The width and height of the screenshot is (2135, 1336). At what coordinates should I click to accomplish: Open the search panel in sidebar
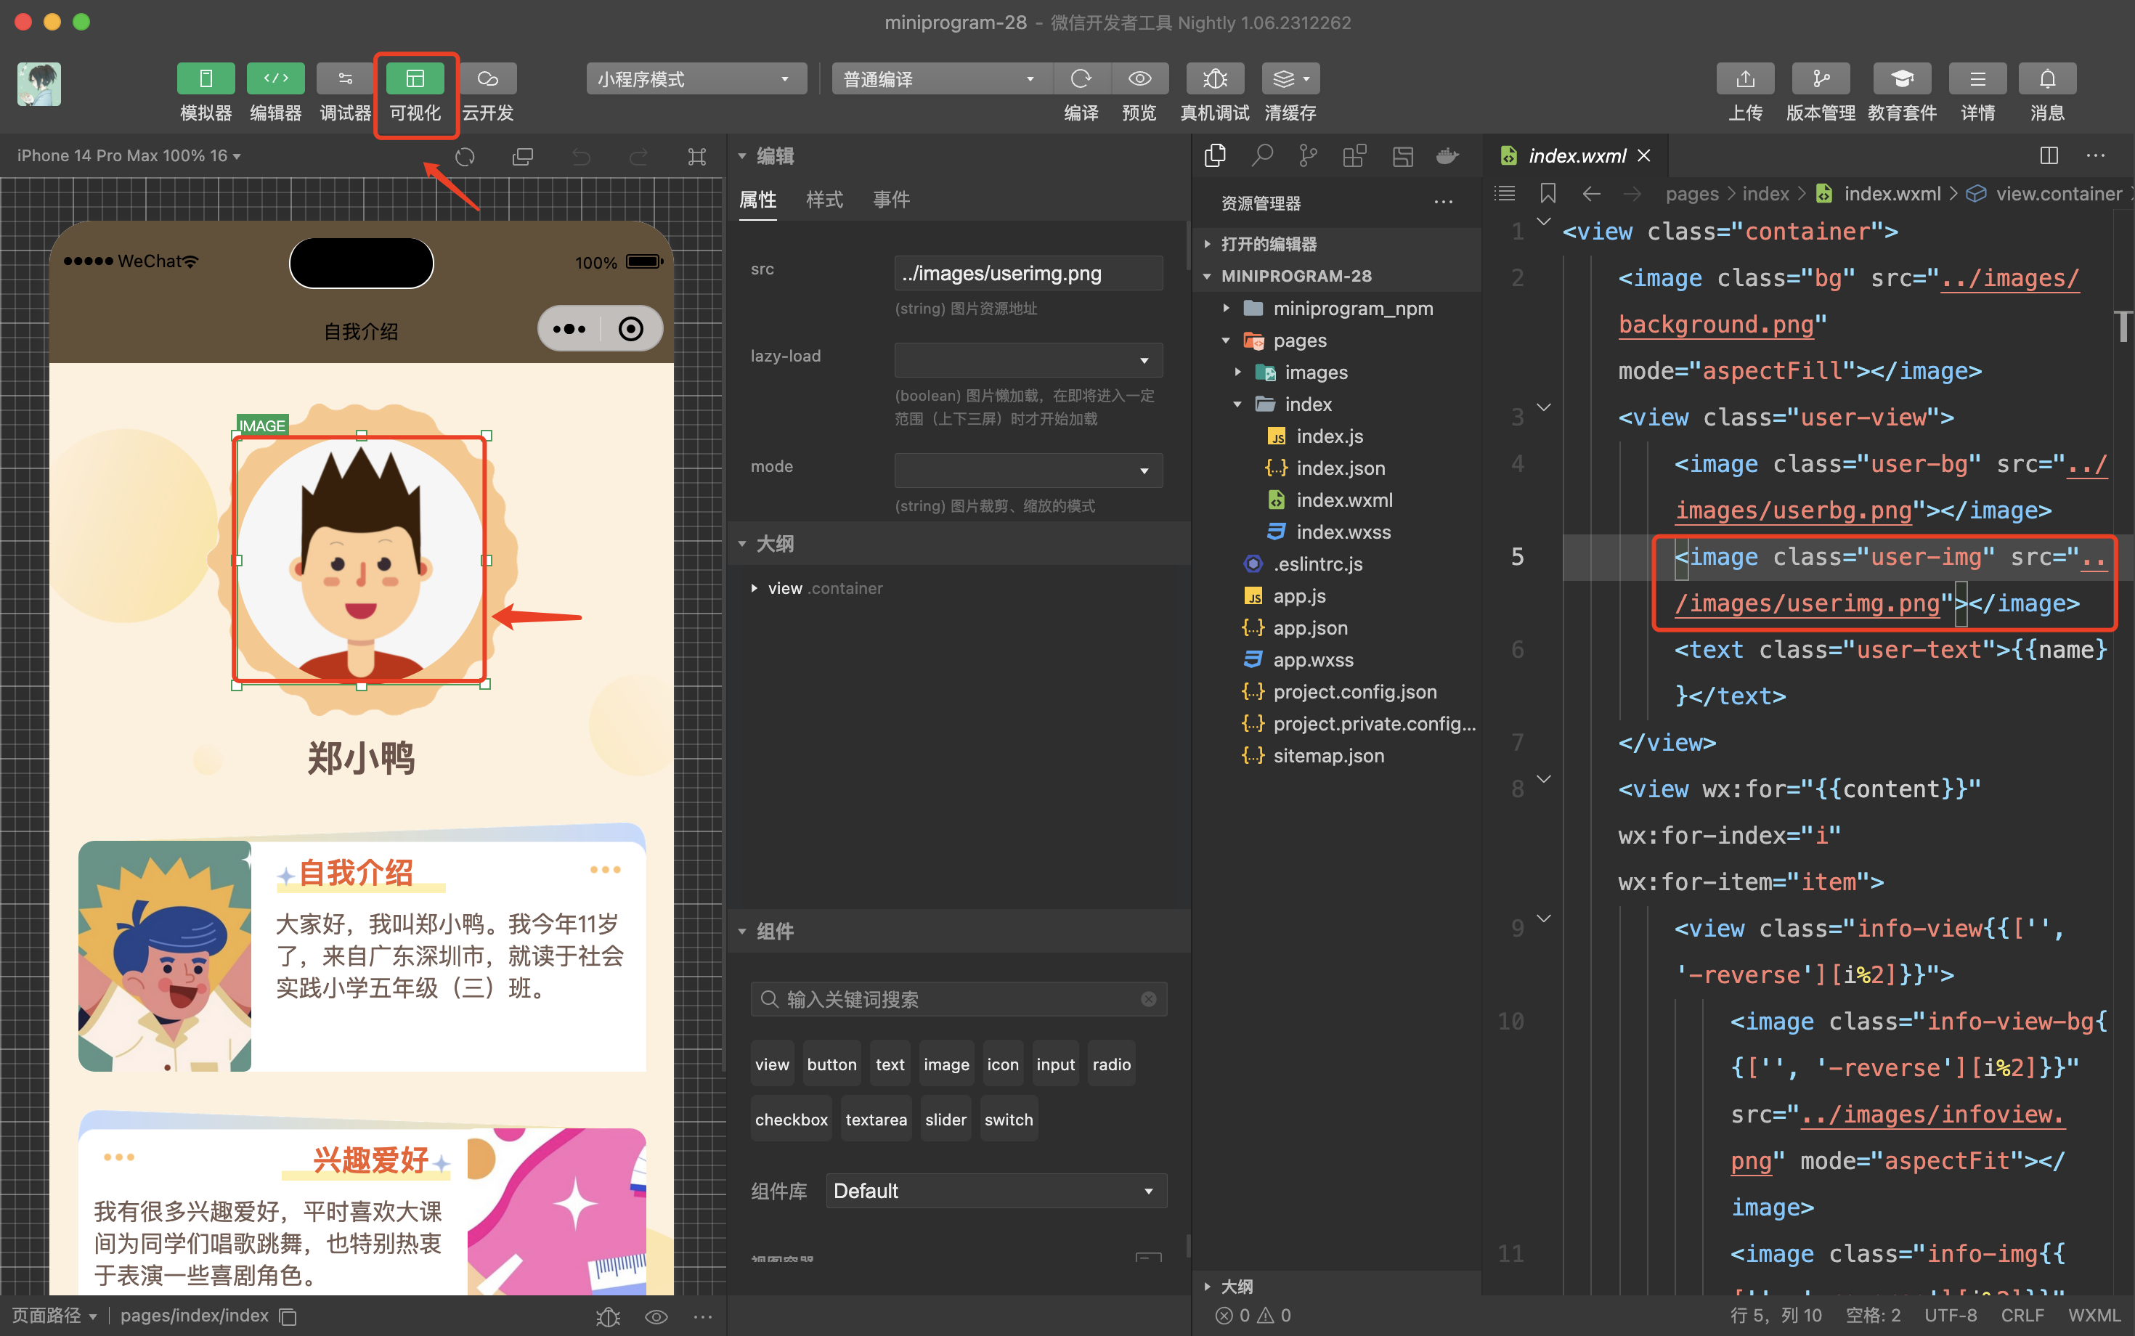pos(1262,156)
